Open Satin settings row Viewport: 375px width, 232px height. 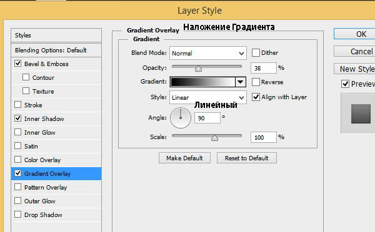coord(56,146)
